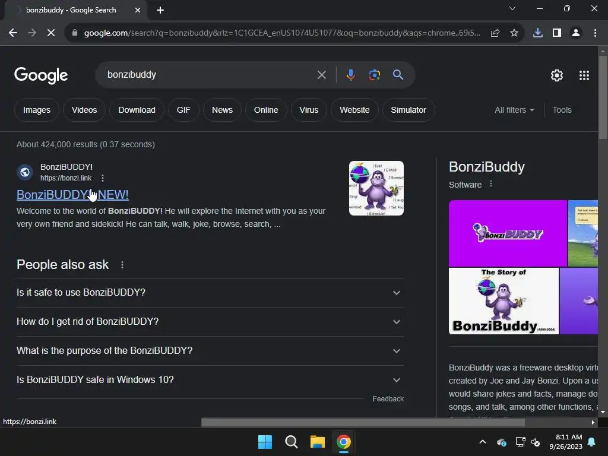Share this page icon
The image size is (608, 456).
(x=495, y=33)
